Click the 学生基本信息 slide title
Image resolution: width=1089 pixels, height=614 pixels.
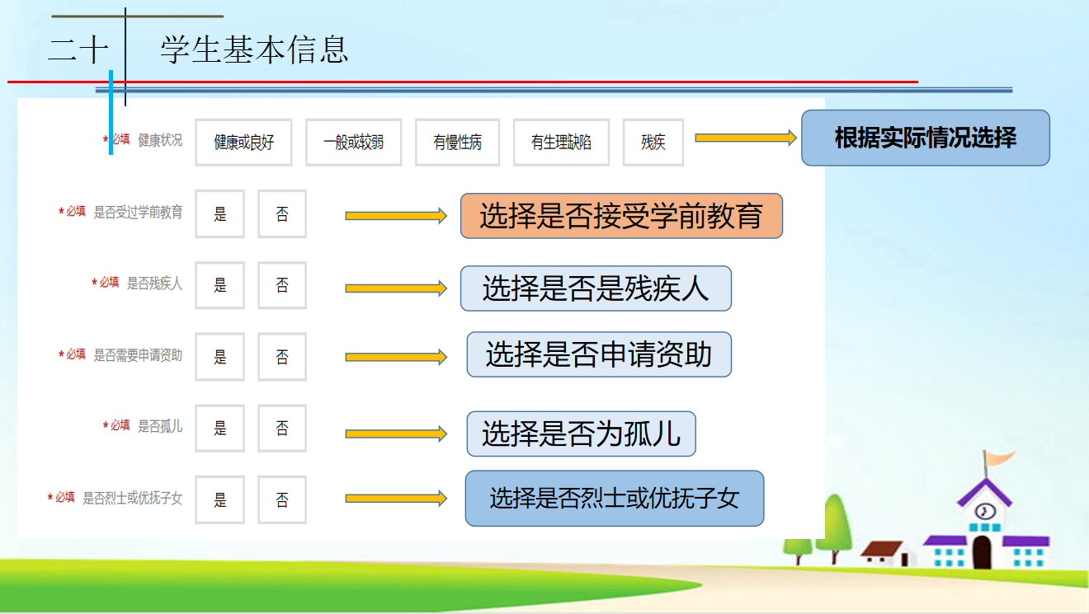pos(254,50)
